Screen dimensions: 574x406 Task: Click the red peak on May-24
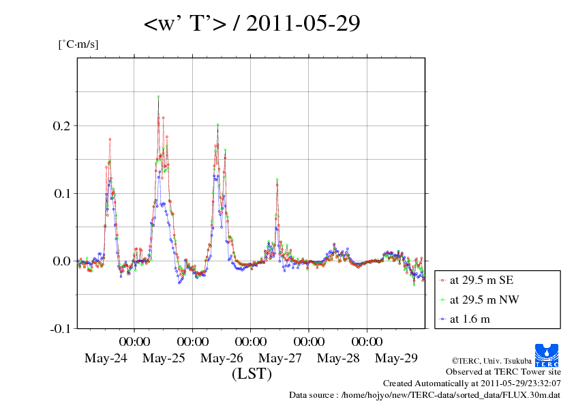(x=110, y=139)
